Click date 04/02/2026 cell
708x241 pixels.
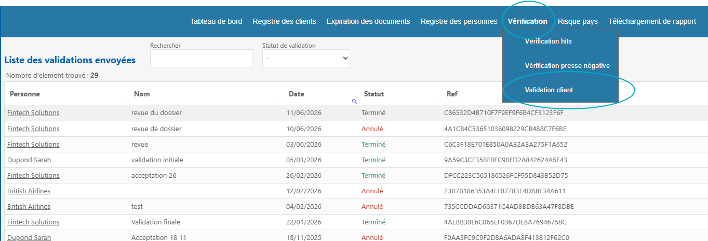[x=304, y=206]
